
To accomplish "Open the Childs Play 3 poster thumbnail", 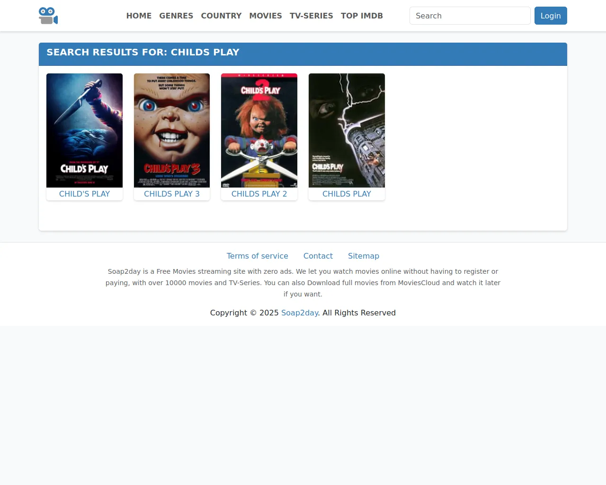I will [172, 130].
